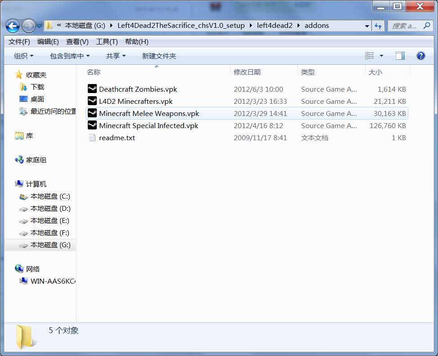Open the 编辑(E) menu
The image size is (438, 356).
pyautogui.click(x=48, y=42)
